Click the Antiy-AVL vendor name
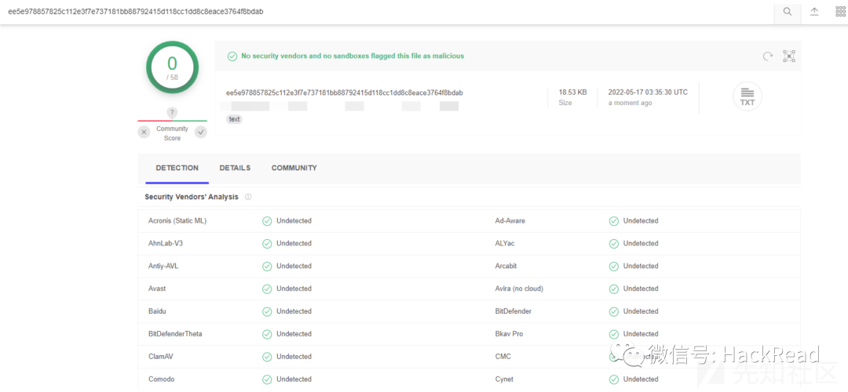The width and height of the screenshot is (848, 392). (x=163, y=267)
